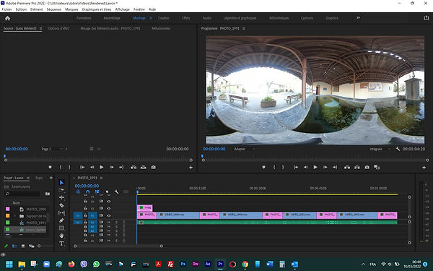Switch to the Couleur workspace tab
Viewport: 433px width, 271px height.
164,18
